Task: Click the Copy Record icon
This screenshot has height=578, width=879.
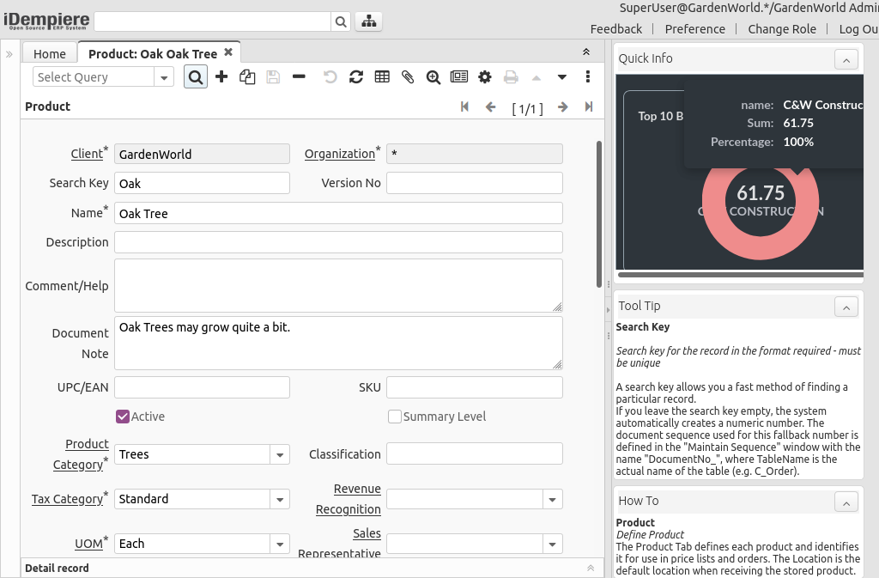Action: (247, 77)
